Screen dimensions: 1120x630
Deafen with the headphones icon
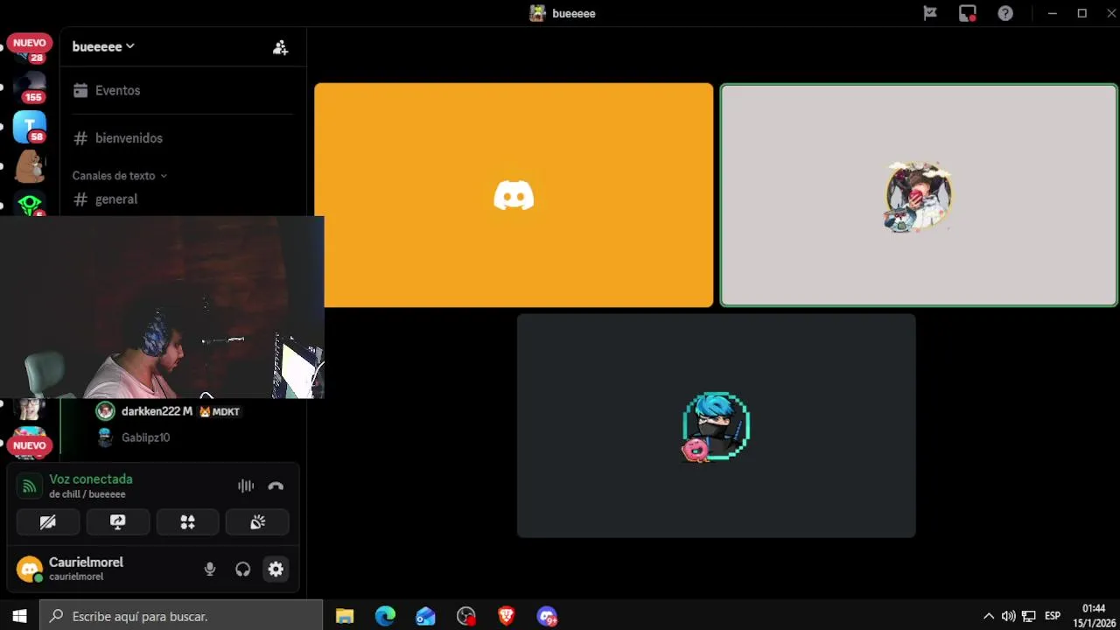(242, 570)
